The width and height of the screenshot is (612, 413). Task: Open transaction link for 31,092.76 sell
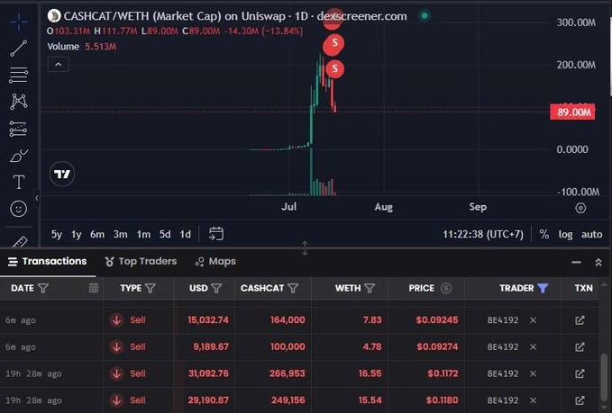(x=580, y=373)
